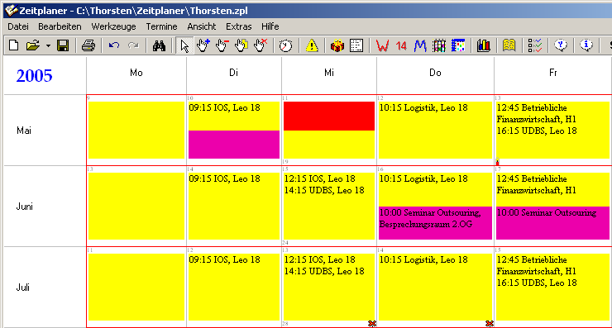Open the bar chart statistics icon
This screenshot has height=328, width=612.
pos(484,45)
